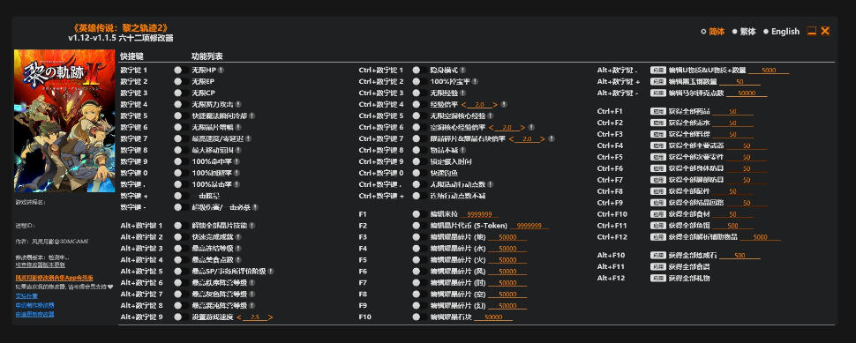The image size is (856, 343).
Task: Click the right arrow on the Ctrl+数字键 6 row
Action: click(x=522, y=128)
